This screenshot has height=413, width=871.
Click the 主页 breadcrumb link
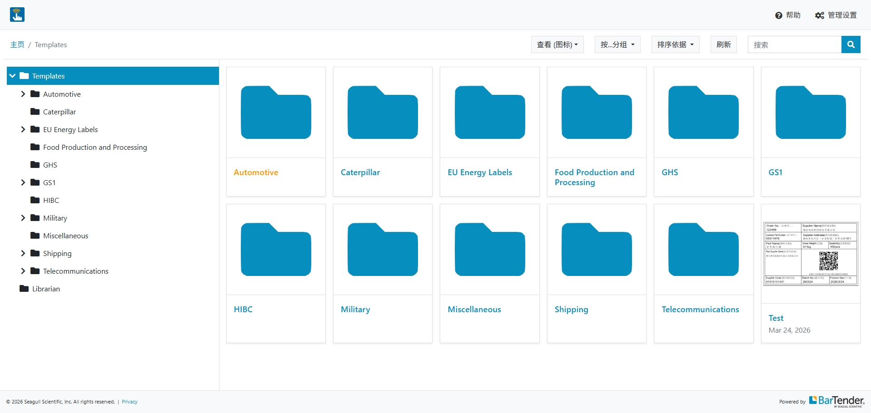(x=17, y=44)
